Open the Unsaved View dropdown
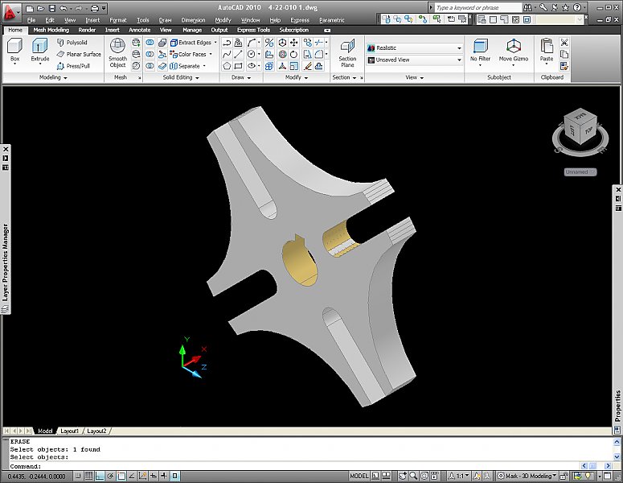 pyautogui.click(x=414, y=60)
